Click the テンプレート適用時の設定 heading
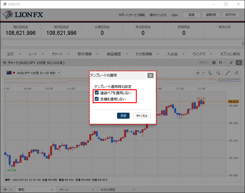 point(113,87)
